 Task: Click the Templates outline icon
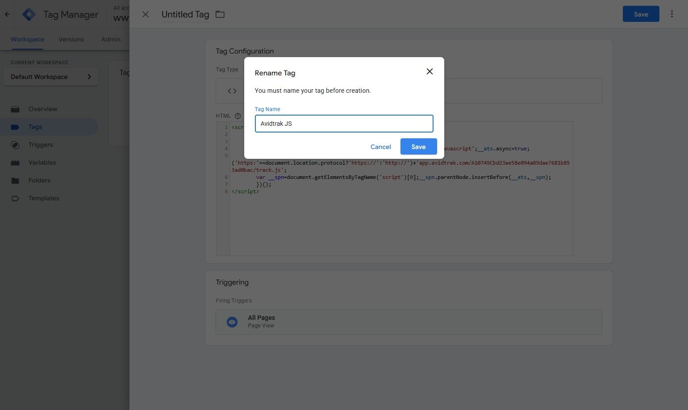[15, 199]
